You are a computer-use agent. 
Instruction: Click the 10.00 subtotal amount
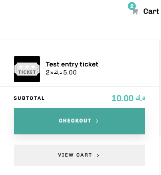122,98
